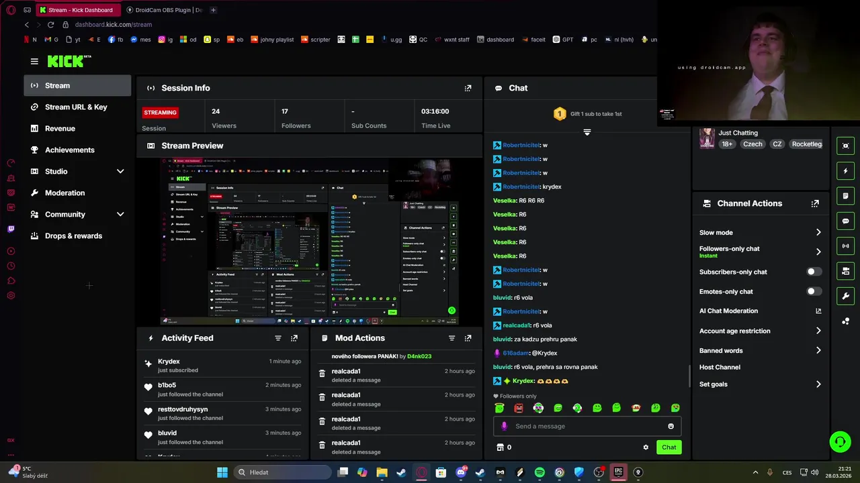860x483 pixels.
Task: Toggle the chat bubble icon in right toolbar
Action: pyautogui.click(x=846, y=221)
